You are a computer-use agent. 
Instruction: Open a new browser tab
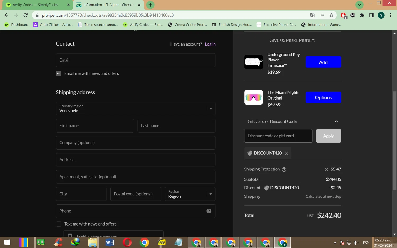click(x=150, y=5)
